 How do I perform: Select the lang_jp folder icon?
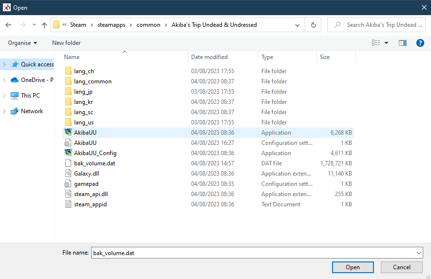point(68,91)
